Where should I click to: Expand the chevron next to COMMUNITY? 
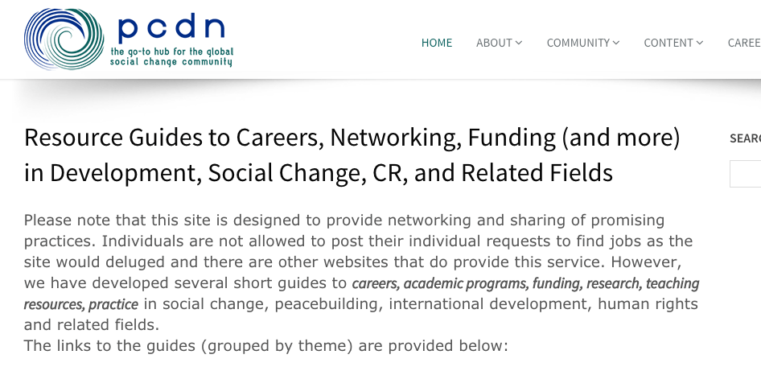(x=616, y=43)
